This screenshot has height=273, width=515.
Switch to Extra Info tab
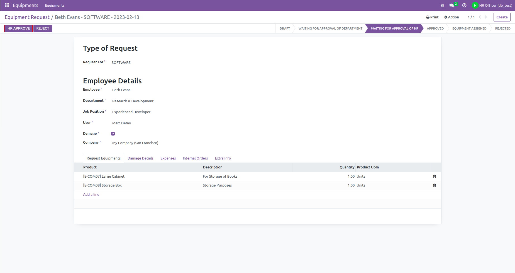223,158
